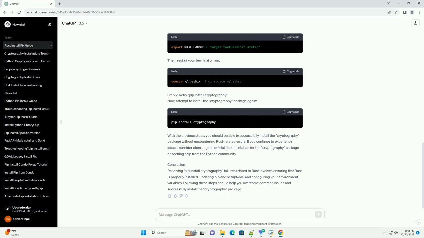The height and width of the screenshot is (238, 424).
Task: Open Fix pip cryptography error chat
Action: tap(28, 69)
